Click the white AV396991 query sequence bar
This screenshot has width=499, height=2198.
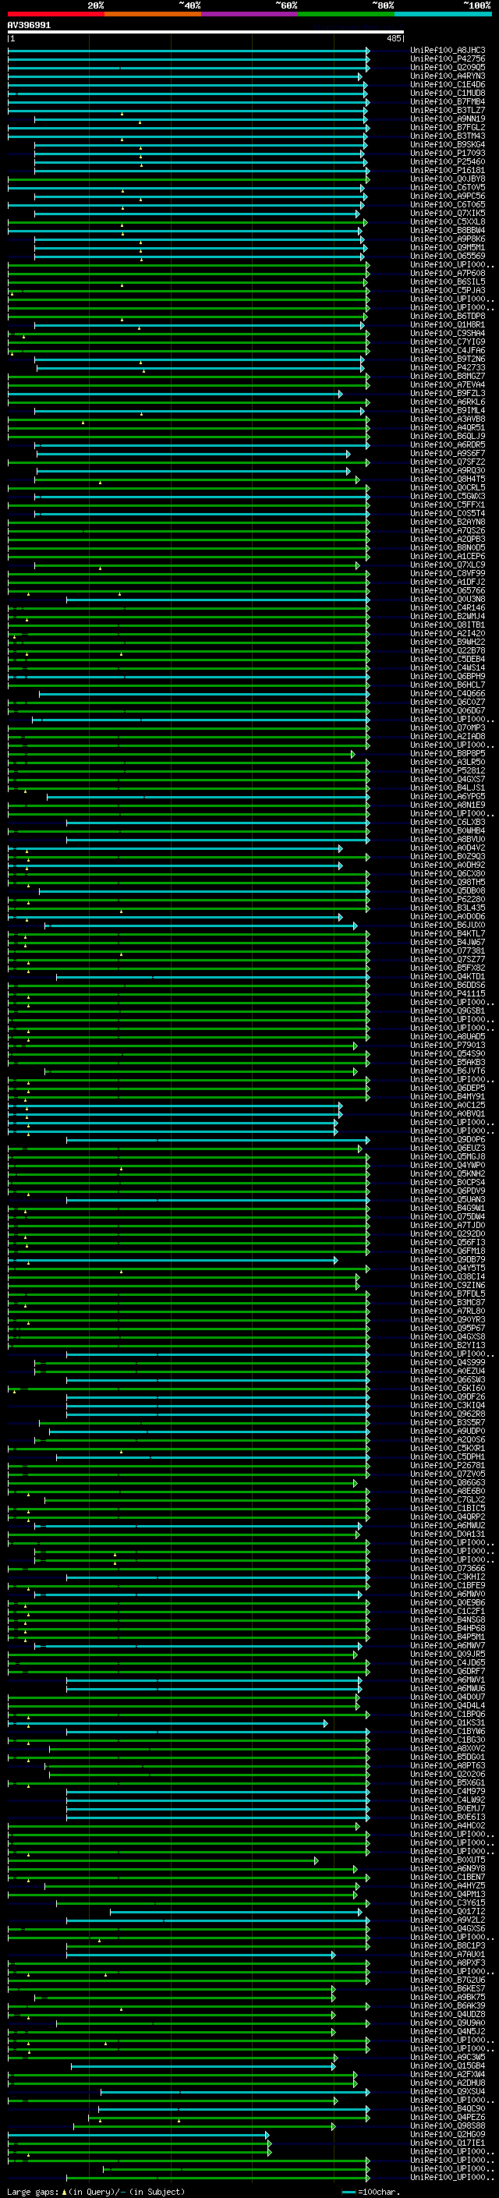(x=205, y=33)
